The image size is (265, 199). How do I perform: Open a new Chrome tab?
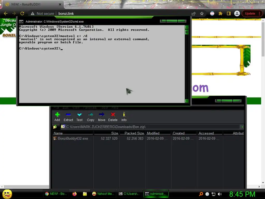pyautogui.click(x=70, y=4)
